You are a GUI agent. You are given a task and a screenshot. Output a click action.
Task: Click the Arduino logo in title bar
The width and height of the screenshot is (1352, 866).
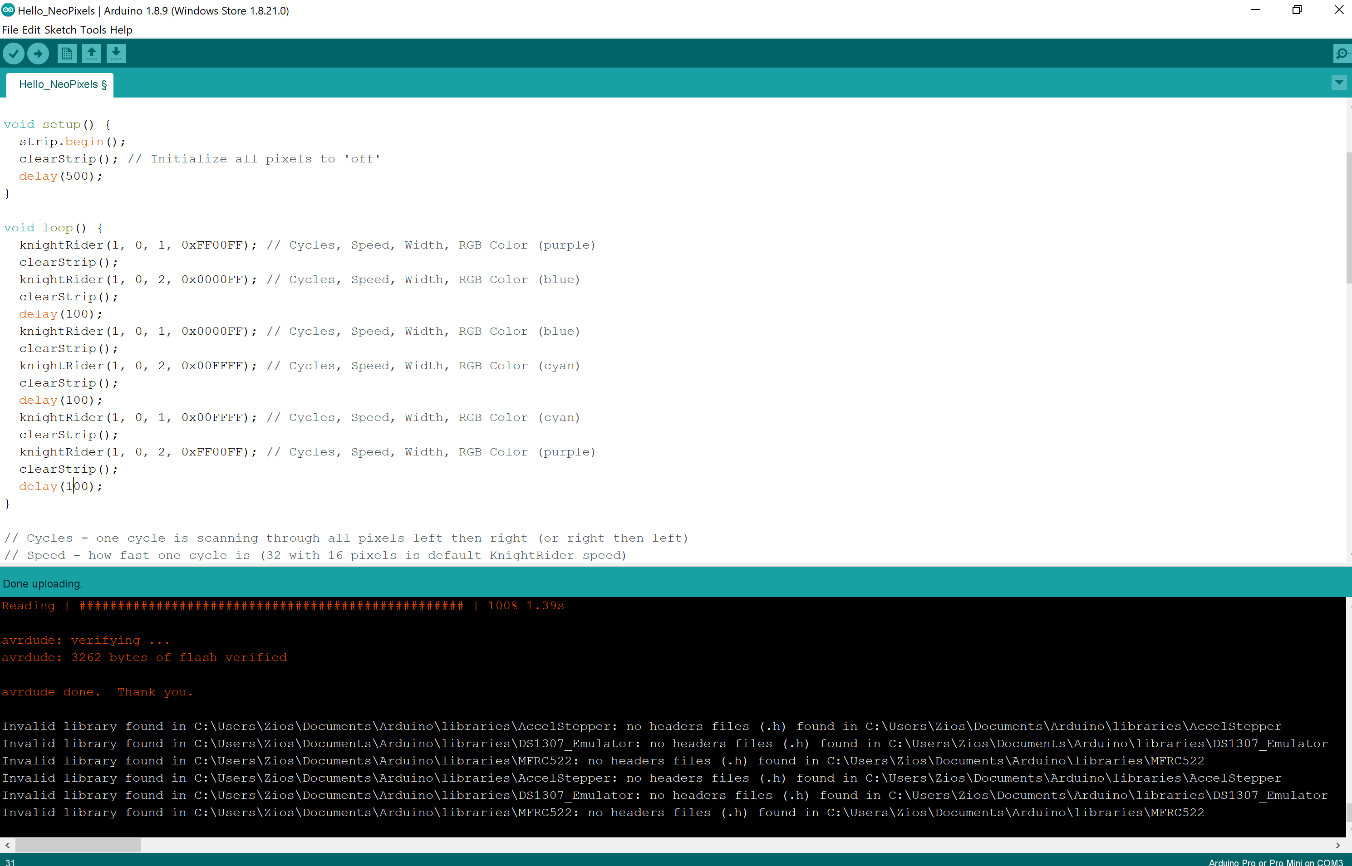click(8, 10)
